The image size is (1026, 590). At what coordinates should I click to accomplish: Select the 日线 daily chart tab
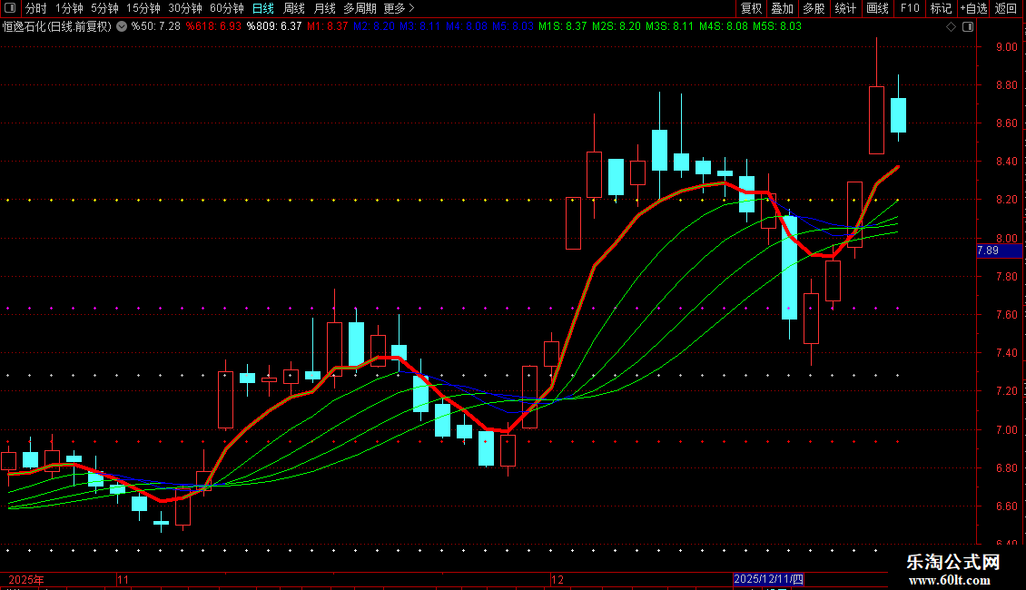[263, 8]
